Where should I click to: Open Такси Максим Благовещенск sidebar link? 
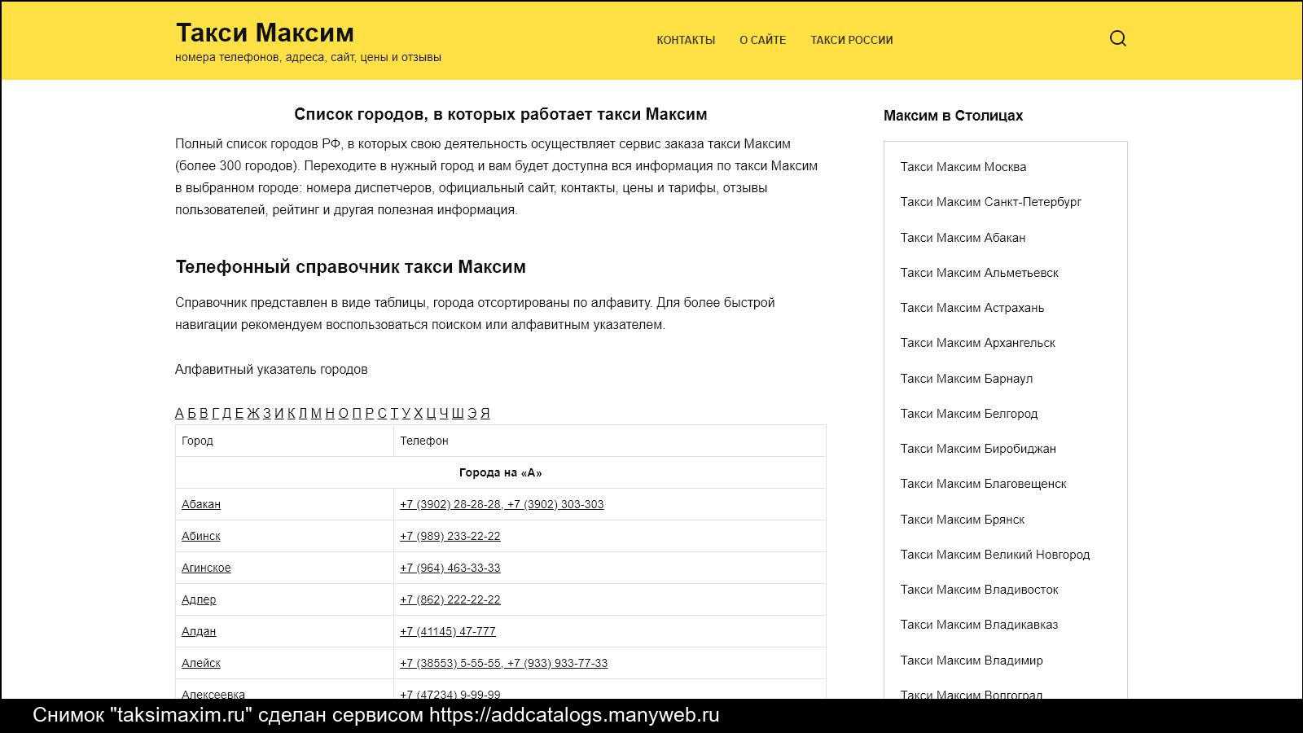pyautogui.click(x=983, y=484)
